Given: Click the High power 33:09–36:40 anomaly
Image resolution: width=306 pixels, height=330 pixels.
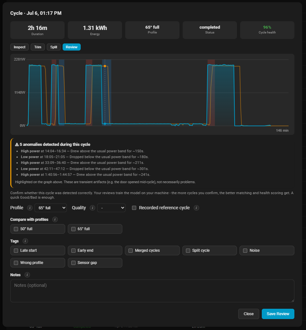Looking at the screenshot, I should pos(83,163).
